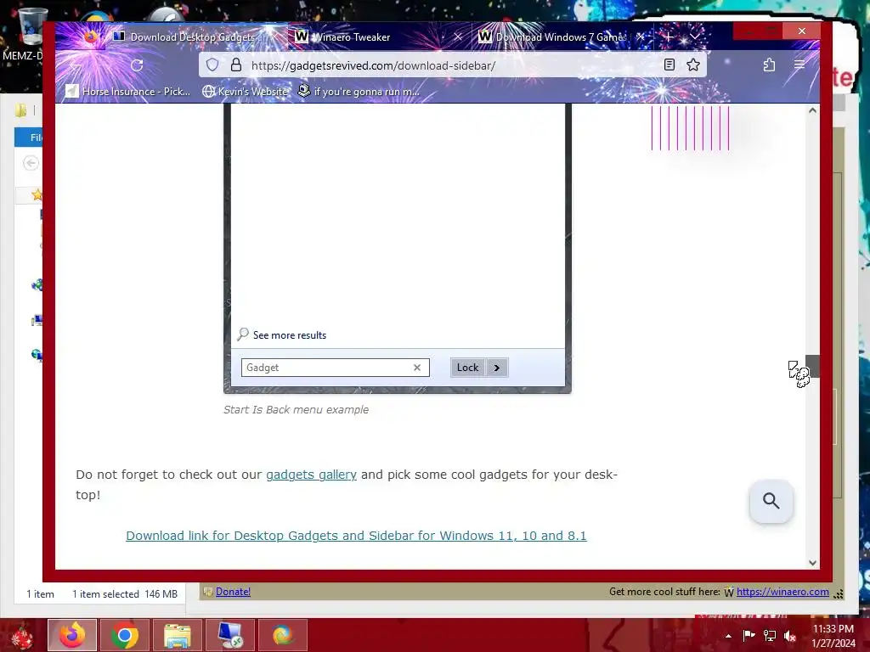Screen dimensions: 870x652
Task: Open tracking protection shield icon
Action: coord(212,65)
